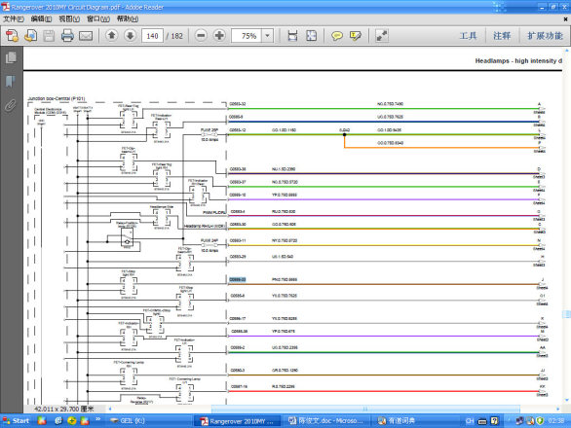Screen dimensions: 571x428
Task: Save the PDF with floppy disk icon
Action: [x=49, y=36]
